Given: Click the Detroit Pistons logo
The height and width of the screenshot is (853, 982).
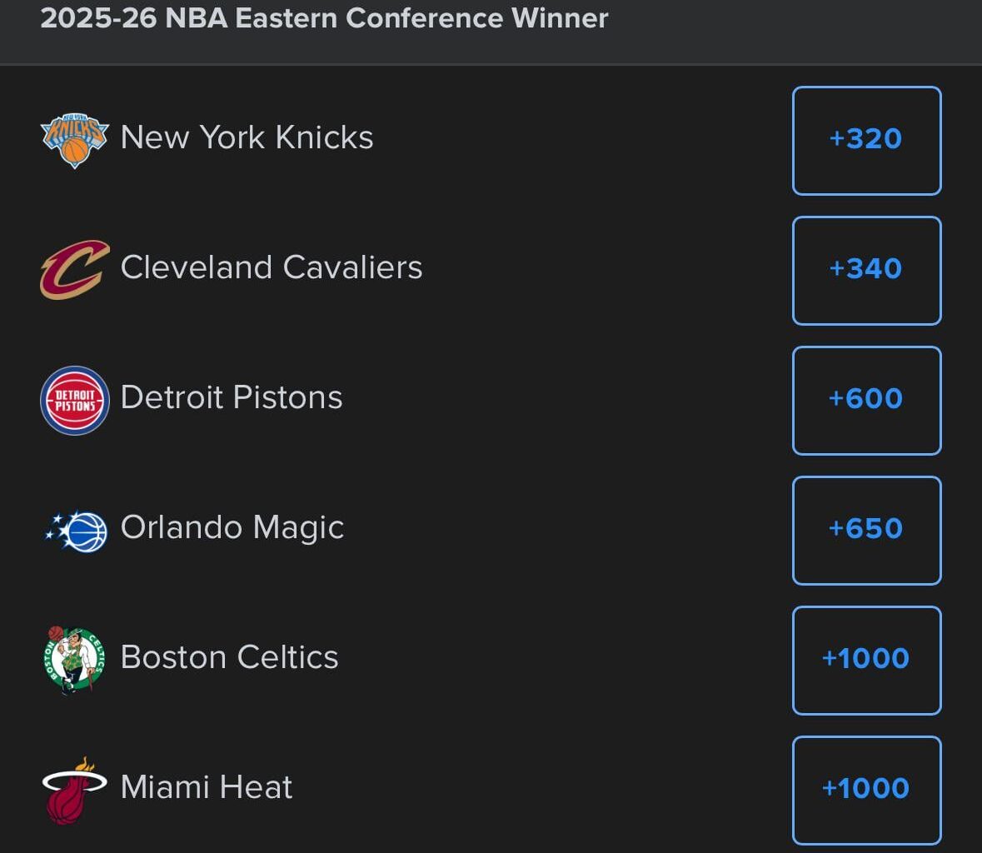Looking at the screenshot, I should pyautogui.click(x=73, y=400).
